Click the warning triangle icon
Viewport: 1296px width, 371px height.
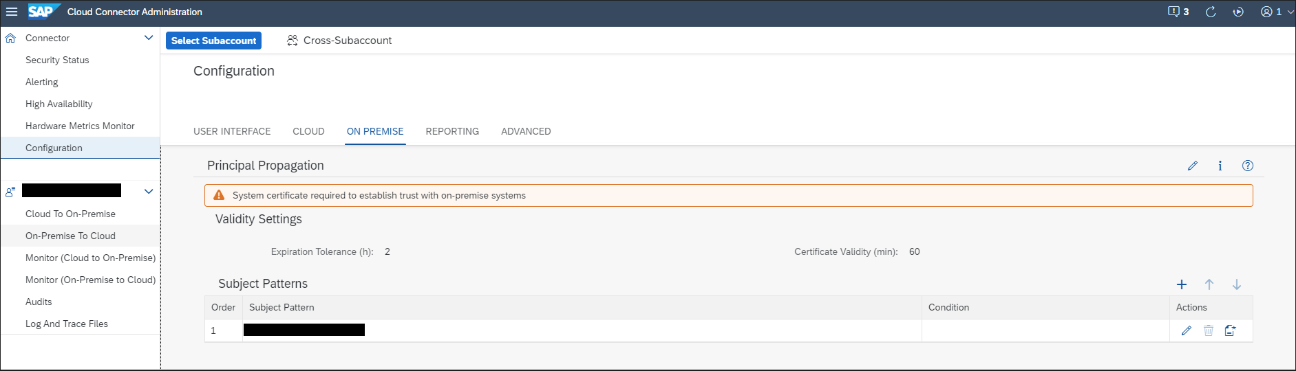point(219,195)
